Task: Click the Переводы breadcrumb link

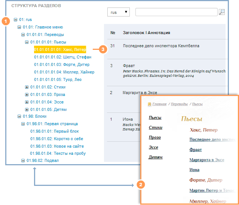Action: [x=179, y=104]
